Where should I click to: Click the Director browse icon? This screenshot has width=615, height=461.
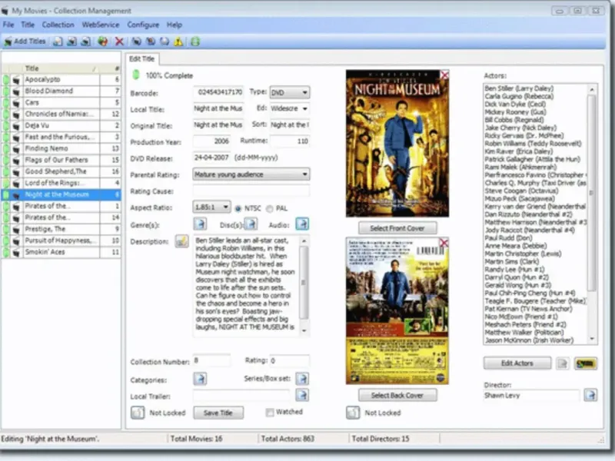tap(590, 395)
